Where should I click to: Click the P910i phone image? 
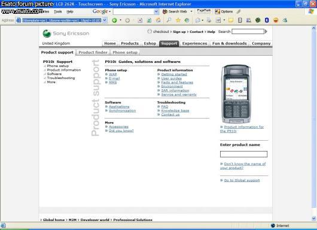(x=236, y=94)
